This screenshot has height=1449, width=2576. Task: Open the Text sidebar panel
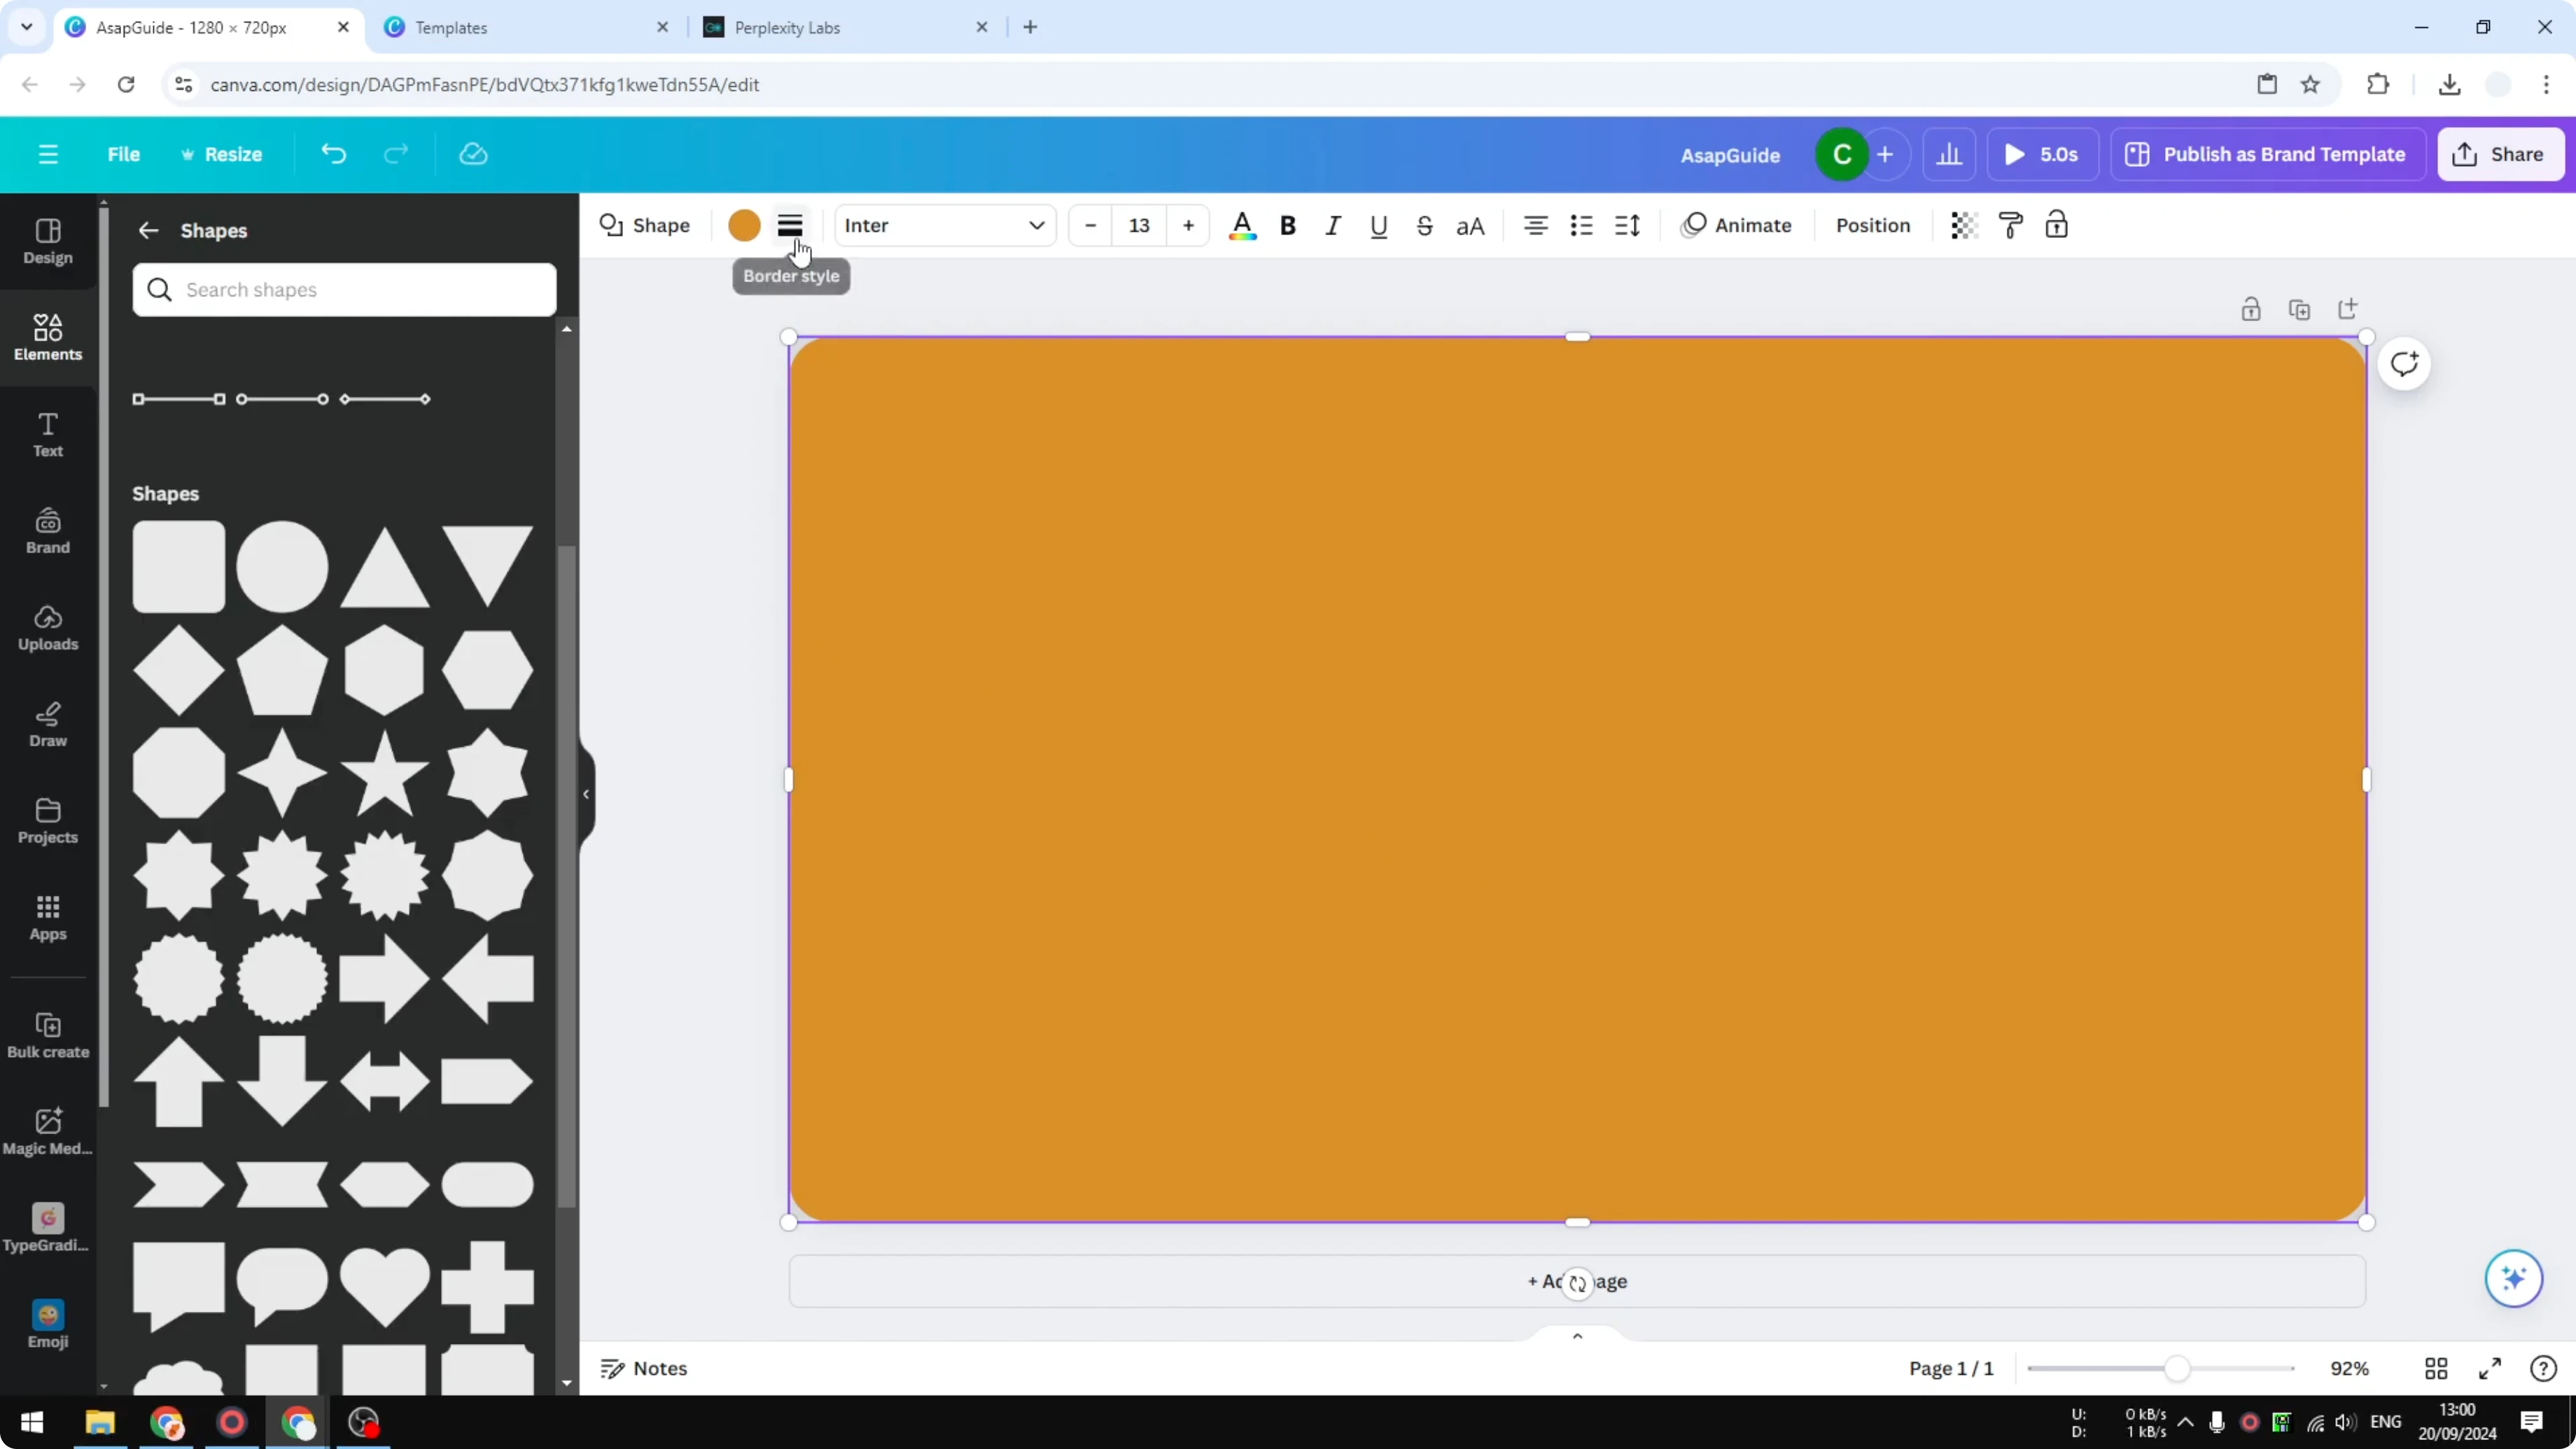pos(48,435)
